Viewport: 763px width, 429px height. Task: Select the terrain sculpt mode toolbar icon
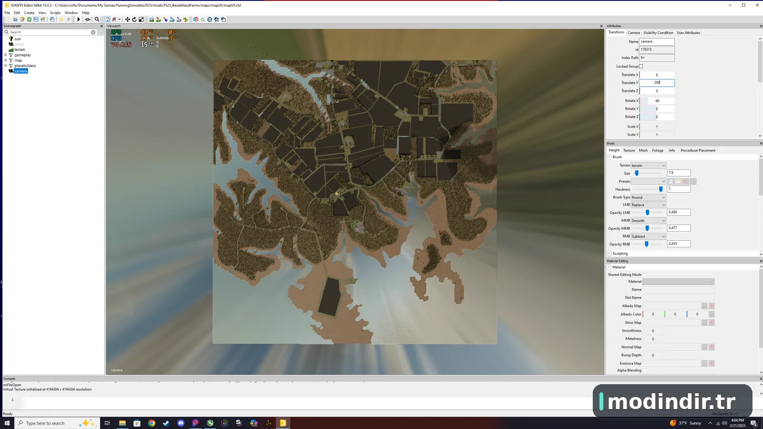151,20
